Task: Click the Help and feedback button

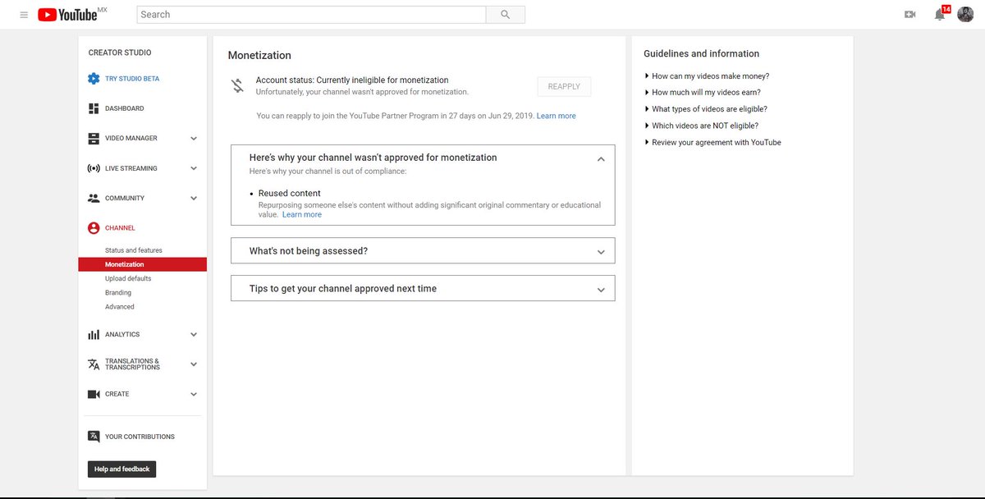Action: [121, 469]
